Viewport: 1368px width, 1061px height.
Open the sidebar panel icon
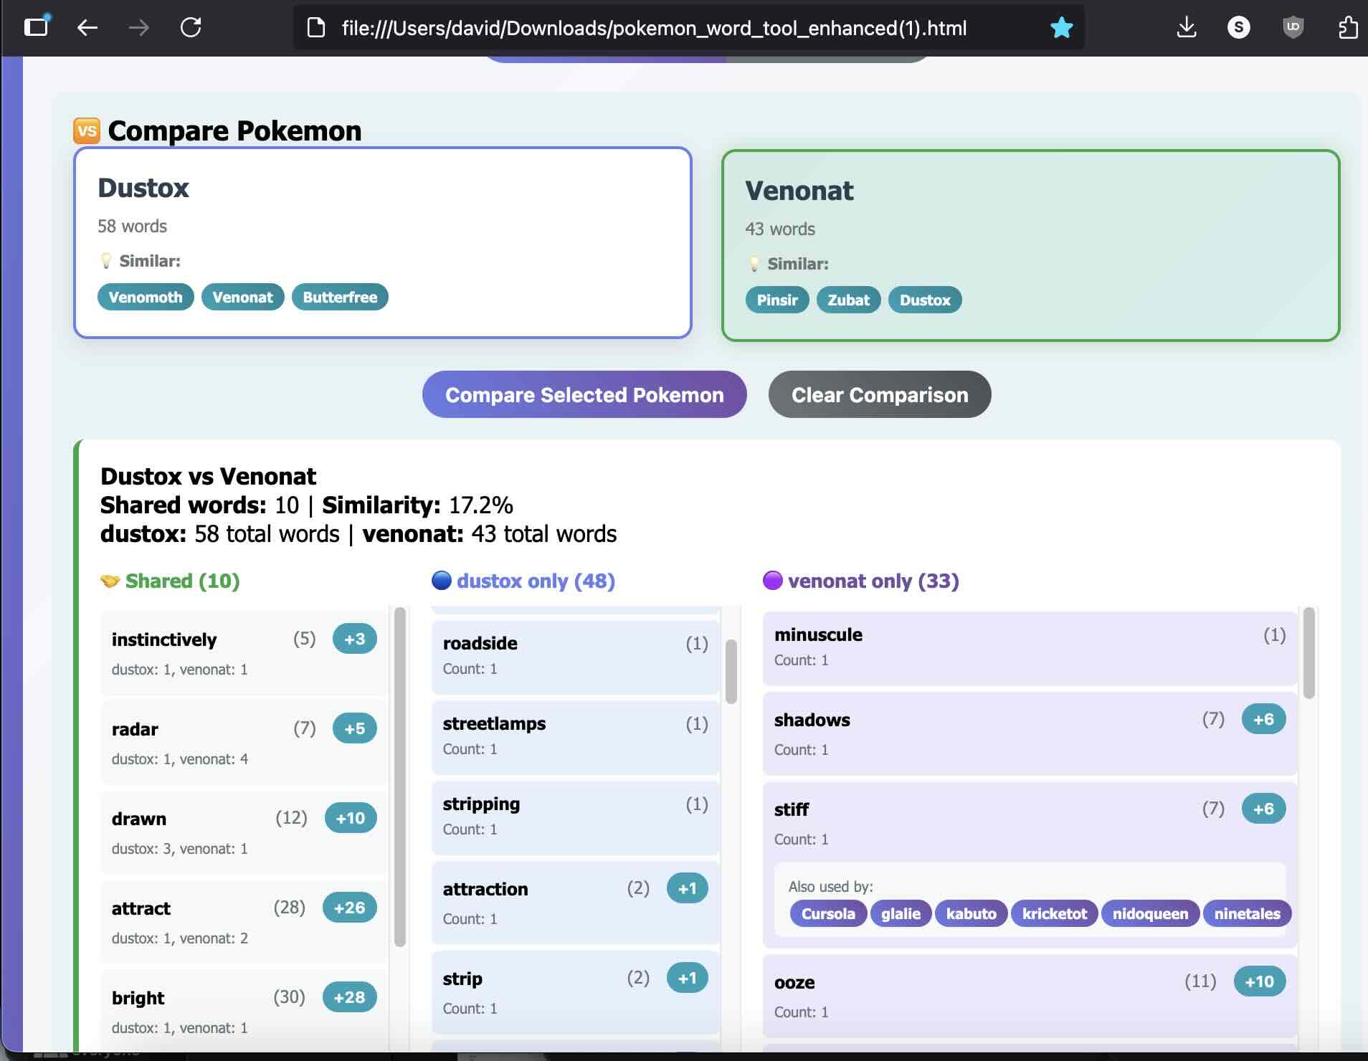pyautogui.click(x=36, y=28)
